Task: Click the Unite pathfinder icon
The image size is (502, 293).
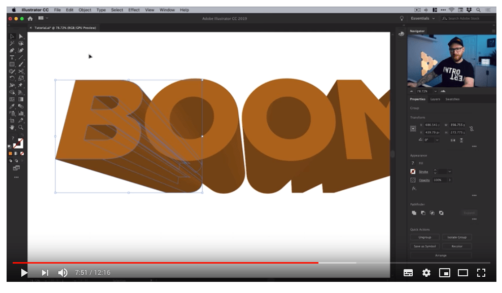Action: [x=414, y=213]
